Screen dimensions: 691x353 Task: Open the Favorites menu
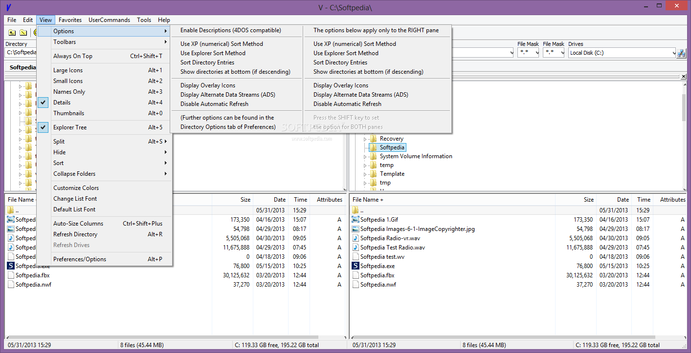tap(70, 20)
